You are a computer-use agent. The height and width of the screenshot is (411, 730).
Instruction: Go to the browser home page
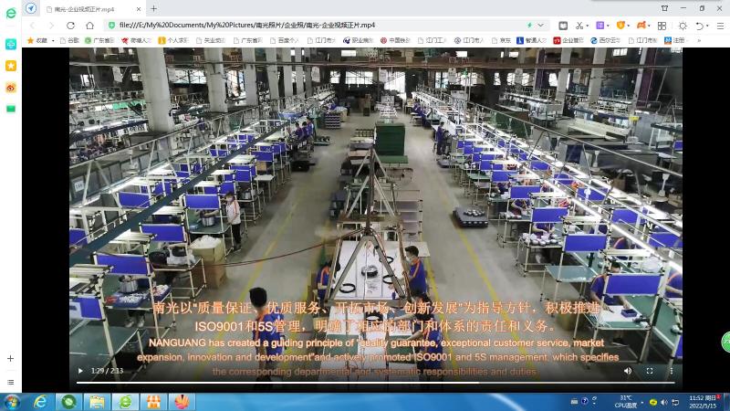(89, 26)
